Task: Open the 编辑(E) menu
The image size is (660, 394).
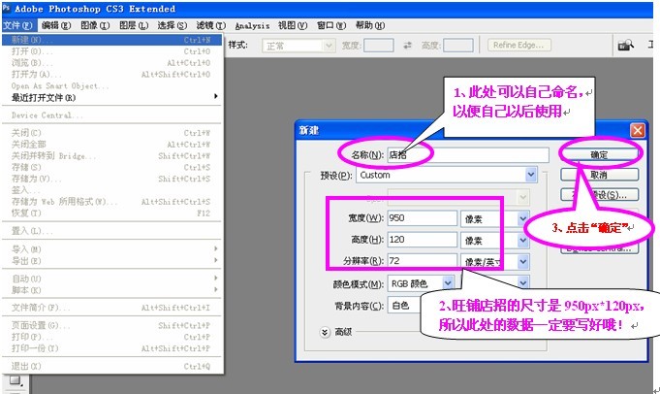Action: point(56,25)
